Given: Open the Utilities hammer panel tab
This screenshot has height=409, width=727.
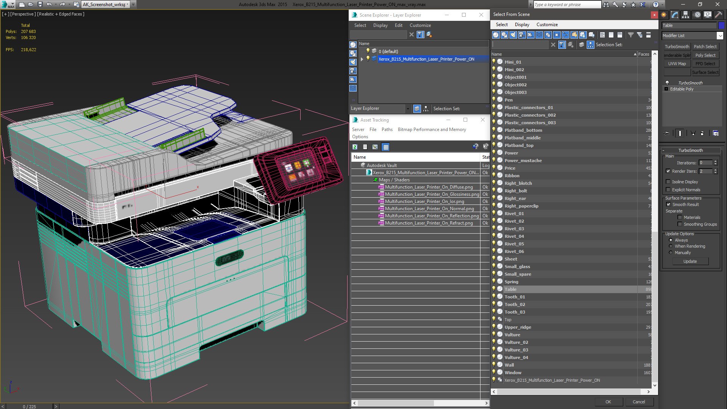Looking at the screenshot, I should tap(718, 15).
